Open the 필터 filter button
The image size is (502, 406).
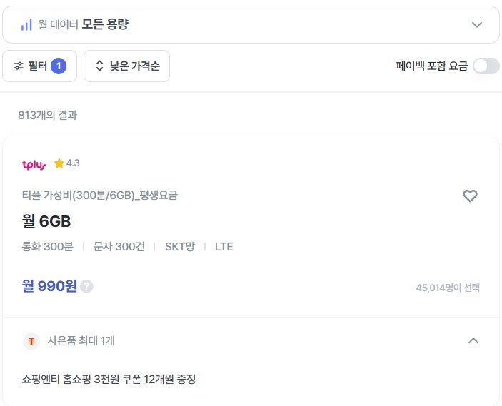pyautogui.click(x=40, y=66)
